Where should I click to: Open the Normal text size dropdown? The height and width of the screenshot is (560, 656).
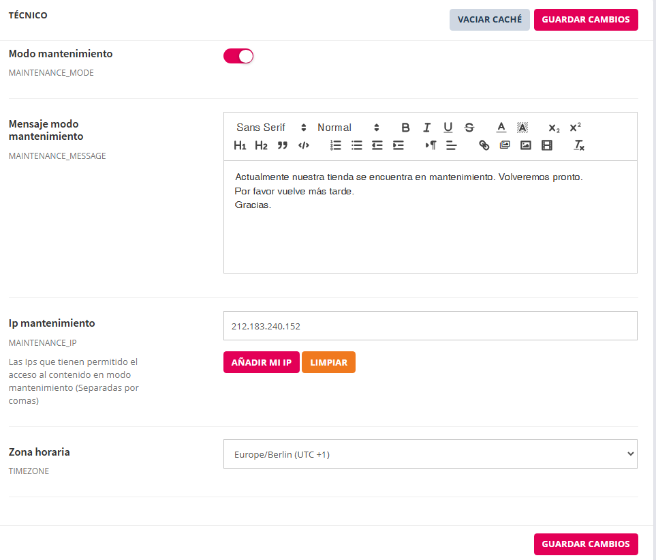[x=348, y=128]
